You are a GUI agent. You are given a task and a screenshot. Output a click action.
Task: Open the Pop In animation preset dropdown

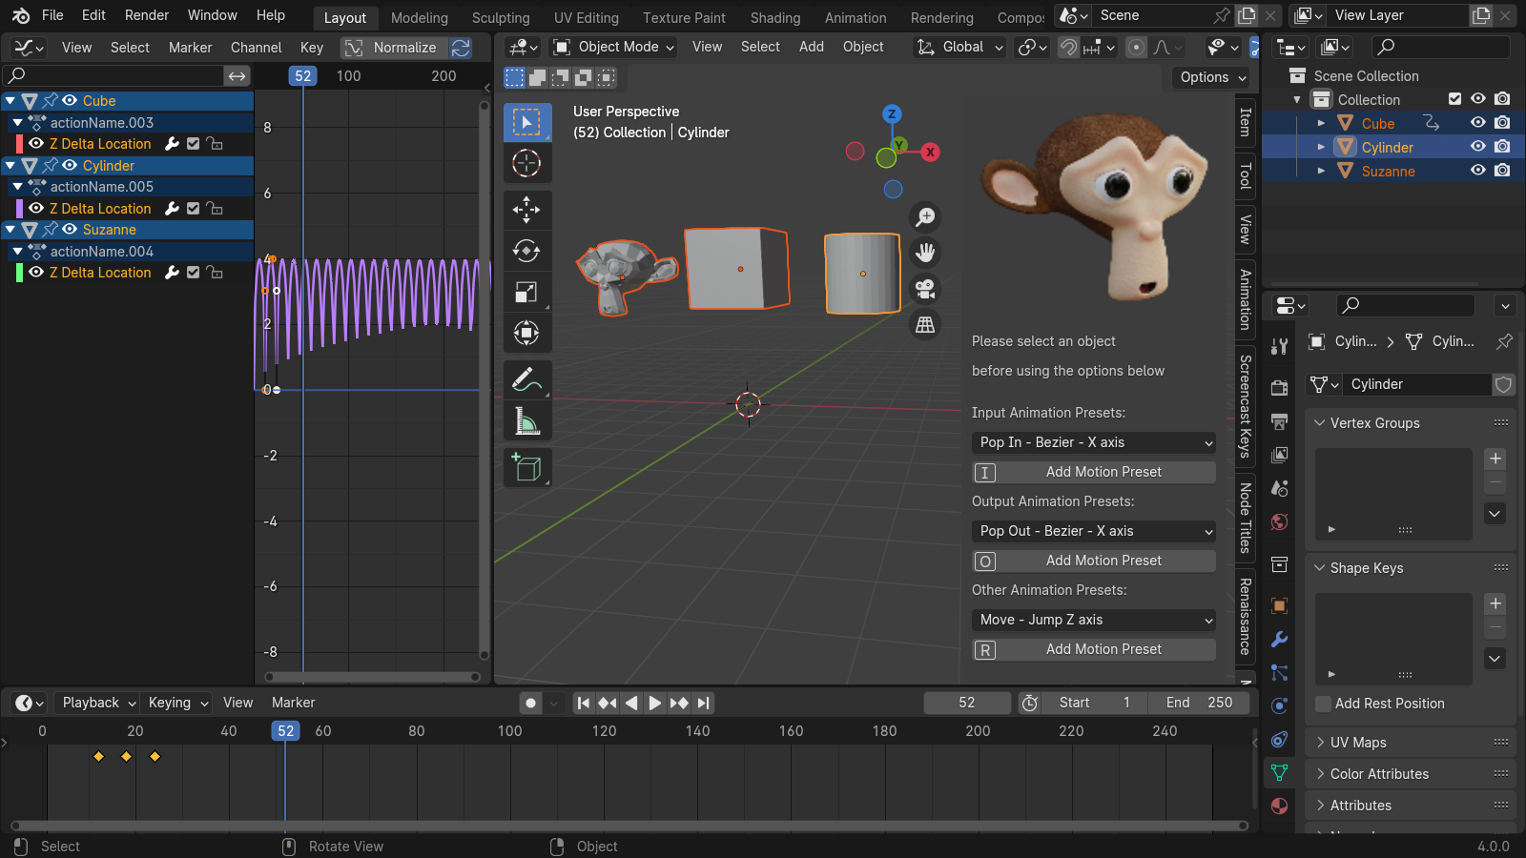[1093, 442]
